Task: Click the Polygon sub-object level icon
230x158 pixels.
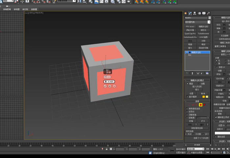Action: click(200, 105)
